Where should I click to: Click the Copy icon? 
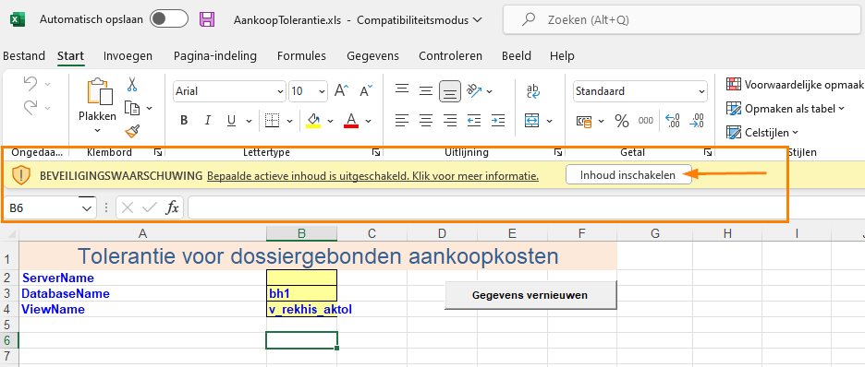132,107
